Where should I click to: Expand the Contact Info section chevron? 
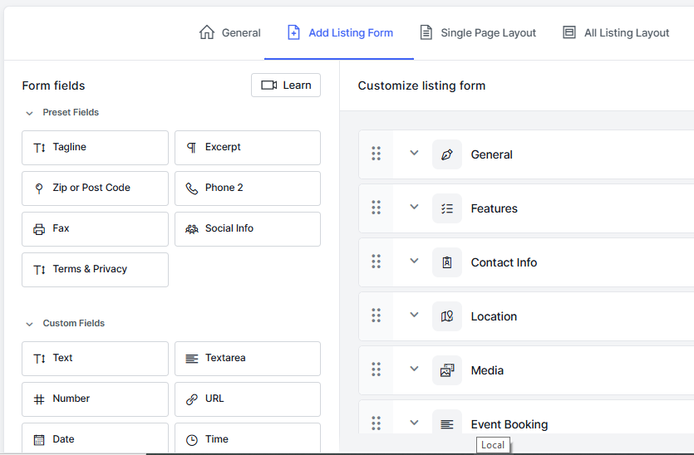(414, 261)
